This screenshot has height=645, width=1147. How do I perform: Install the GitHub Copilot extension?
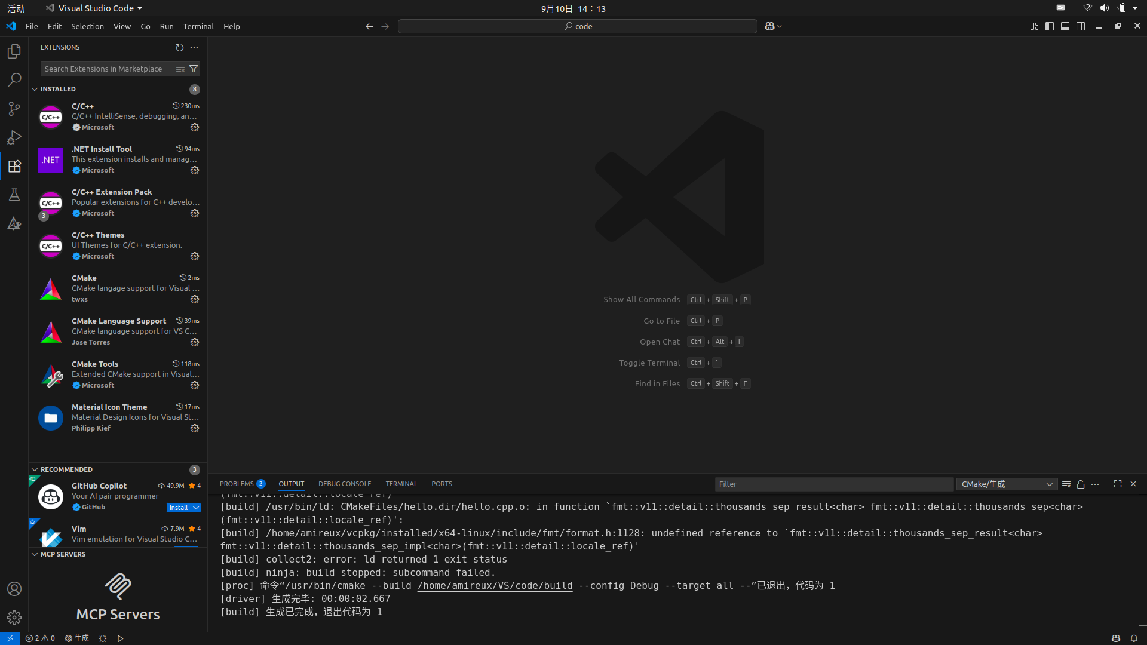(x=178, y=508)
